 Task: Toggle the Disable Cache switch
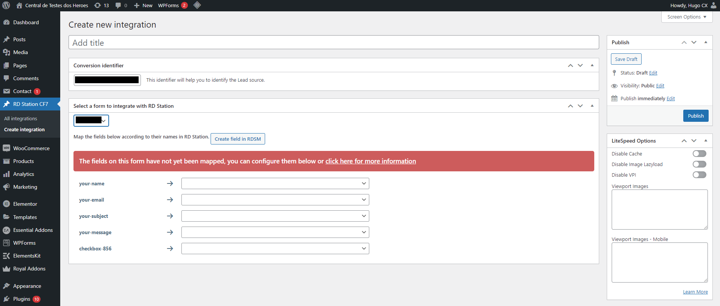(x=699, y=154)
